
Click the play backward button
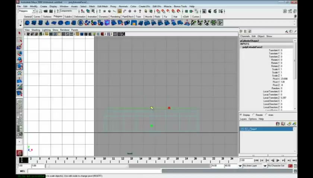coord(272,160)
